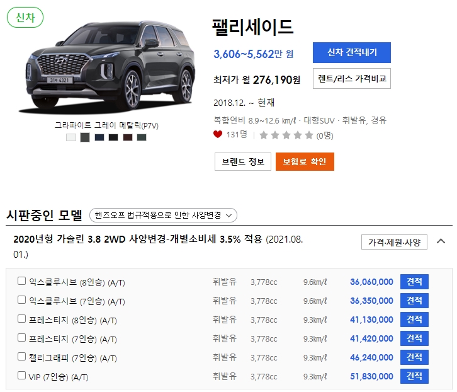
Task: Select the navy blue color swatch
Action: pos(99,137)
